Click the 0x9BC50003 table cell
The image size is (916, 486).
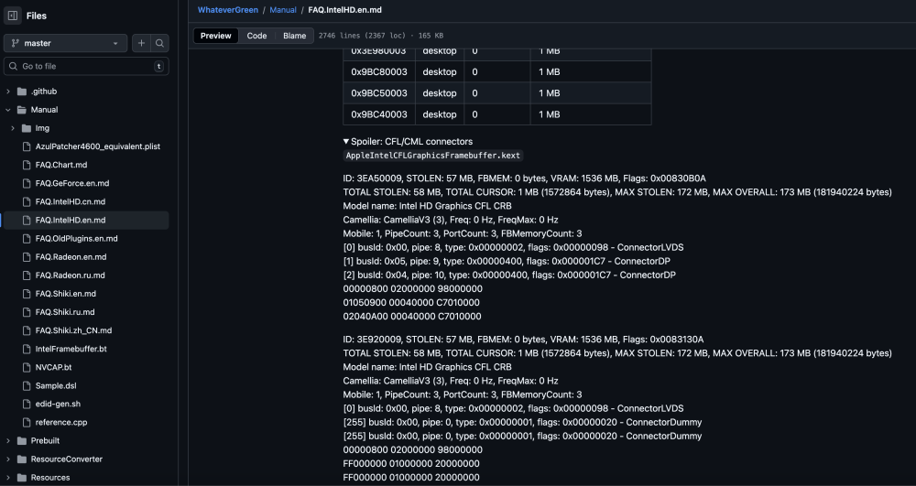coord(379,93)
